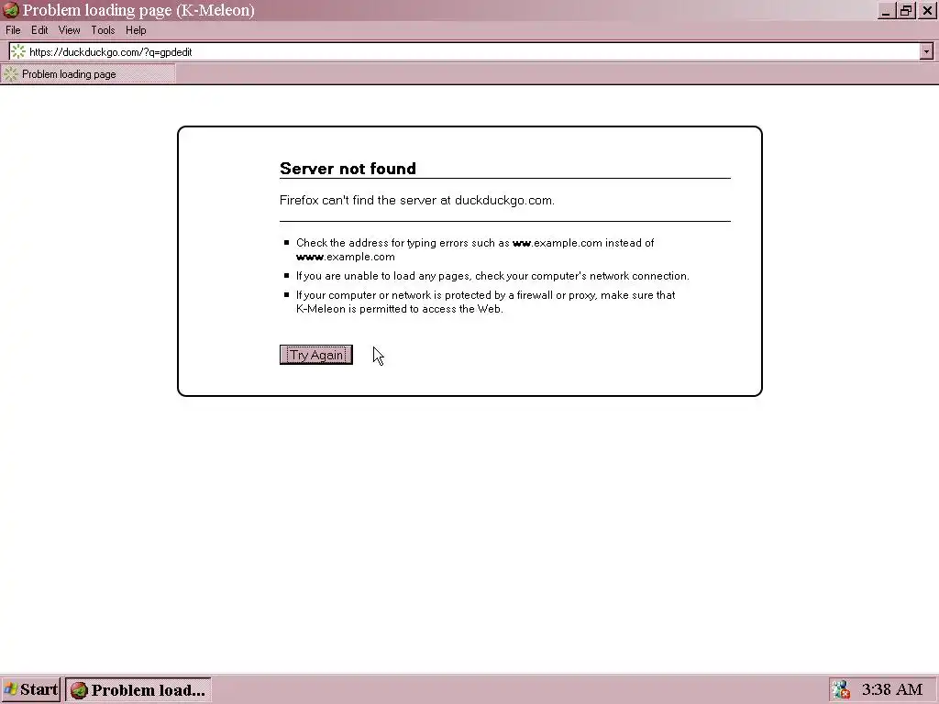Close the K-Meleon window
This screenshot has width=939, height=704.
tap(927, 10)
